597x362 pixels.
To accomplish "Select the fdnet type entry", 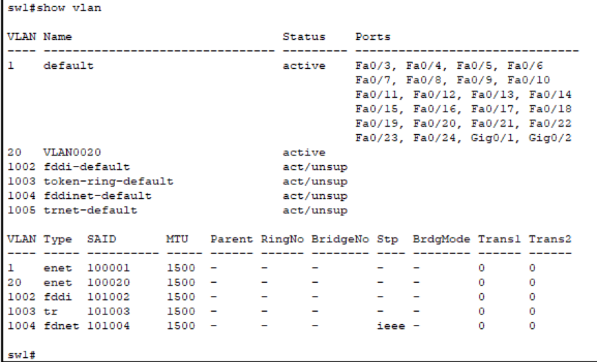I will click(57, 326).
